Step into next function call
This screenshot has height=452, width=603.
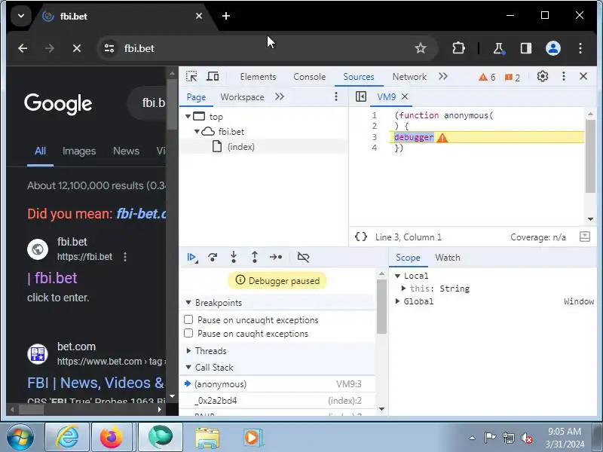click(x=234, y=257)
